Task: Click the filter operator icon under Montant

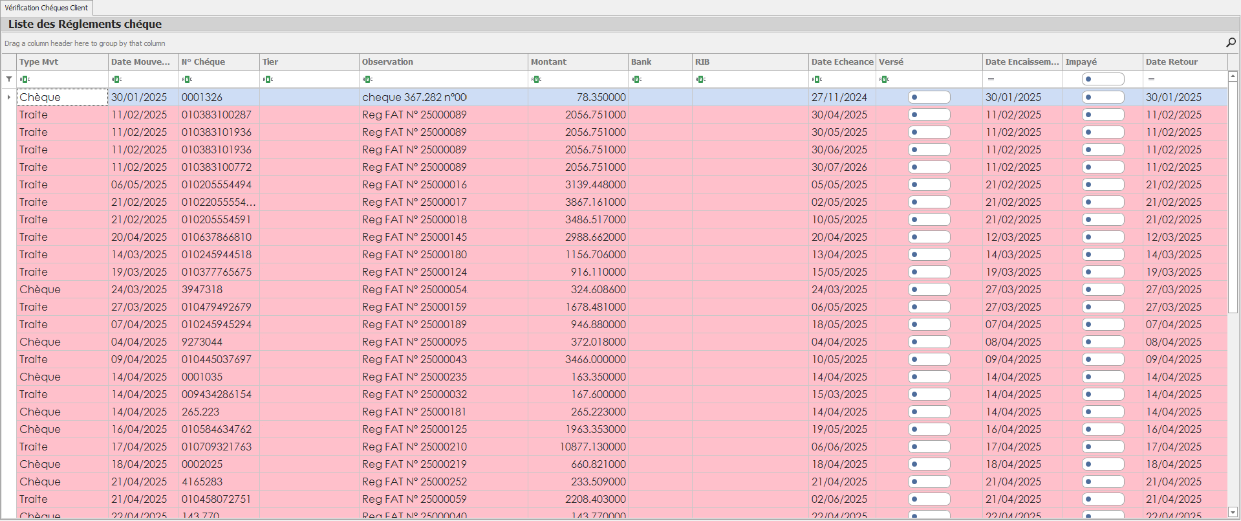Action: [536, 79]
